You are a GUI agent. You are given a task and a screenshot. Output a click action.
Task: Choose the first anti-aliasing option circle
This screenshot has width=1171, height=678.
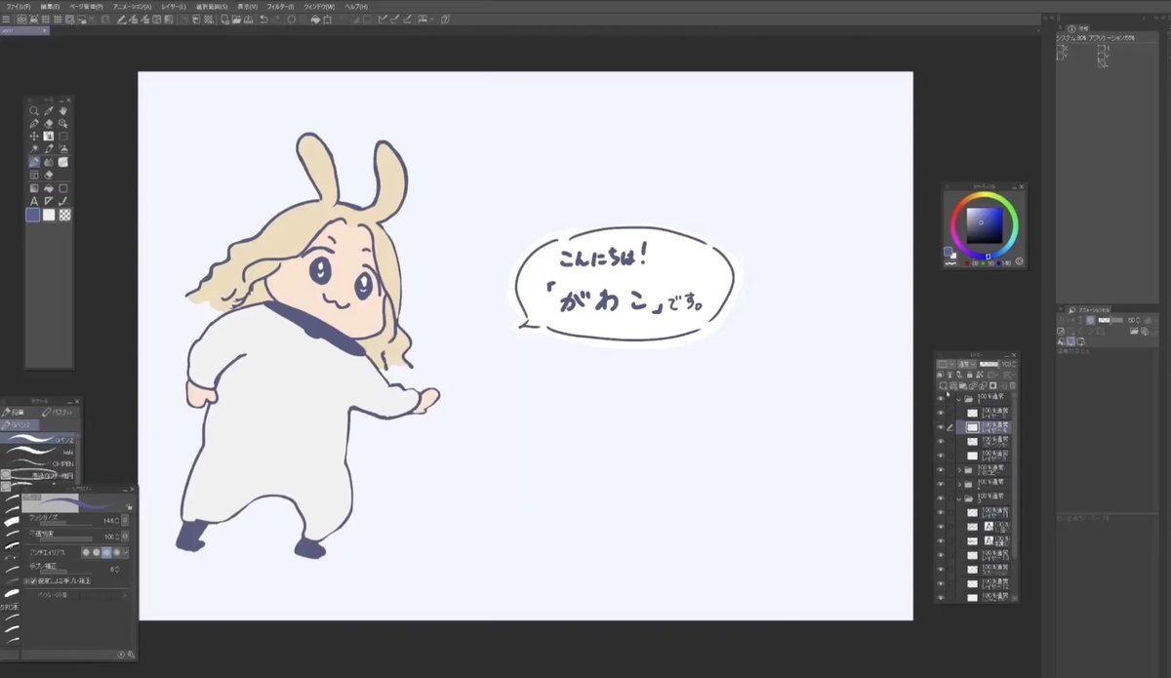86,552
